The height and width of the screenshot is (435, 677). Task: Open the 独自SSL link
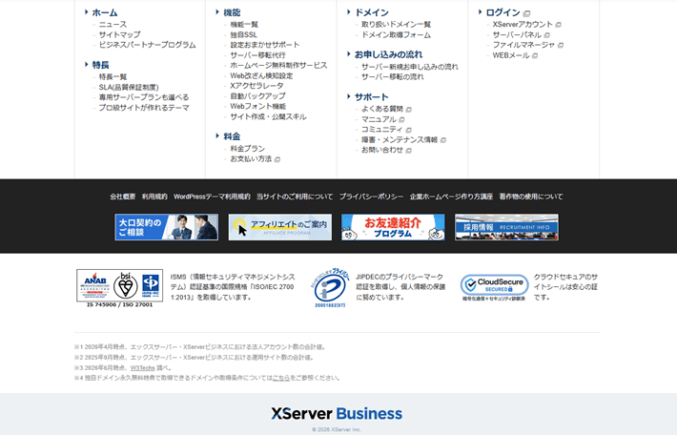pyautogui.click(x=243, y=34)
